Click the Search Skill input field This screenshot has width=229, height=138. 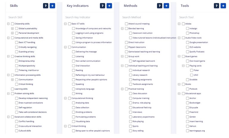30,17
